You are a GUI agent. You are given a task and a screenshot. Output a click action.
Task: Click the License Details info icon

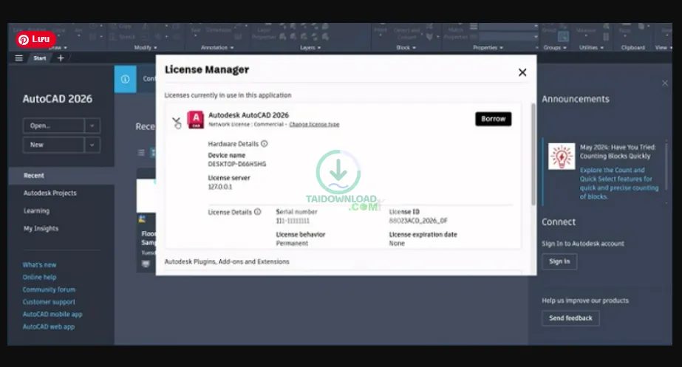pyautogui.click(x=257, y=212)
